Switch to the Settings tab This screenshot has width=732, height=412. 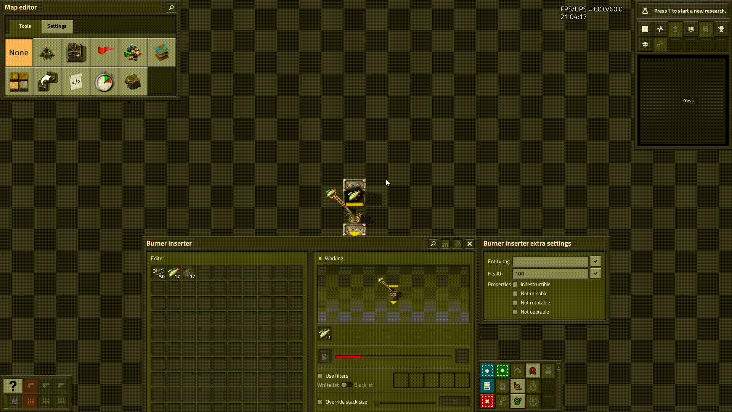(x=57, y=26)
